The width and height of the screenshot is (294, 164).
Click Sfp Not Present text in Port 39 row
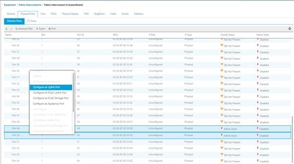tap(232, 65)
